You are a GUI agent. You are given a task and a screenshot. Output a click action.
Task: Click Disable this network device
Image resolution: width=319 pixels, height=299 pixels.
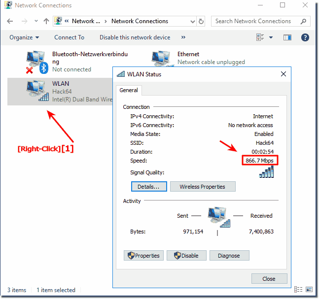click(135, 37)
